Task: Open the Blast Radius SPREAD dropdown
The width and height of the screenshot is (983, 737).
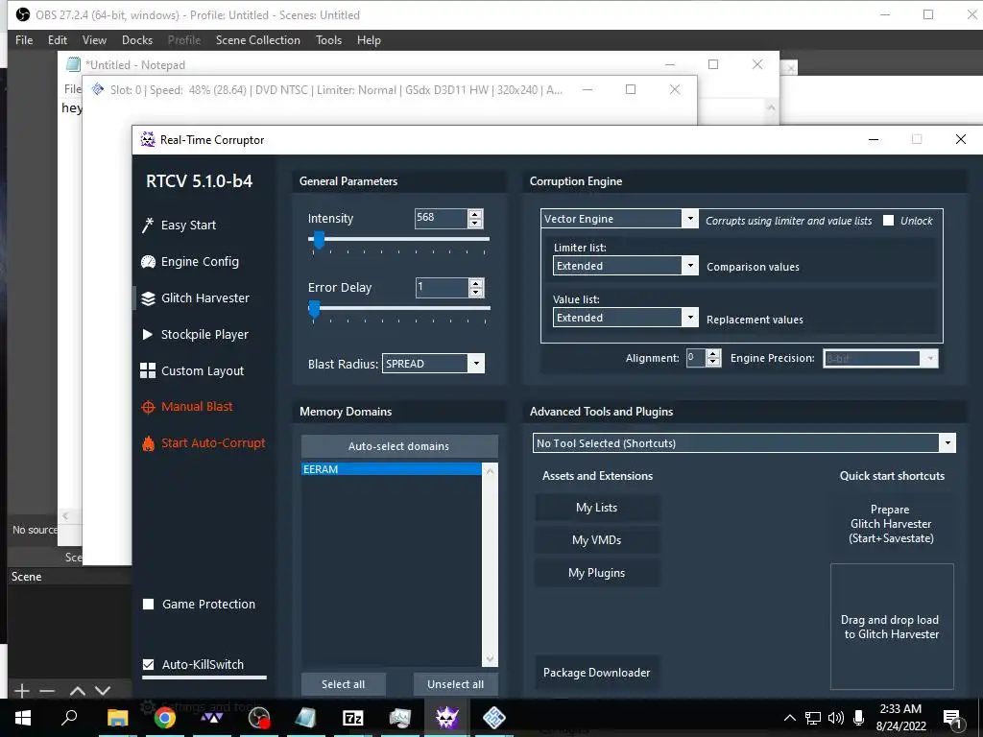Action: coord(476,364)
